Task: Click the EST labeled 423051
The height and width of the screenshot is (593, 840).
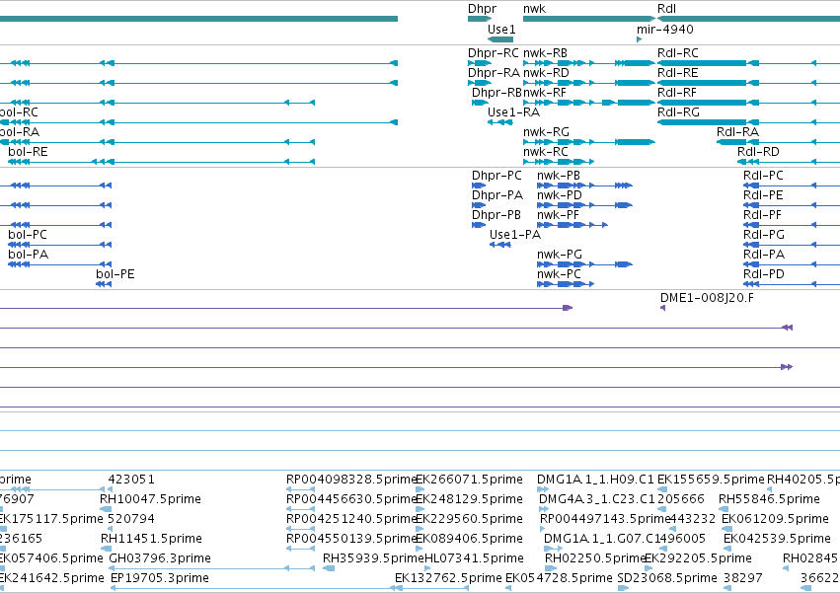Action: (x=131, y=480)
